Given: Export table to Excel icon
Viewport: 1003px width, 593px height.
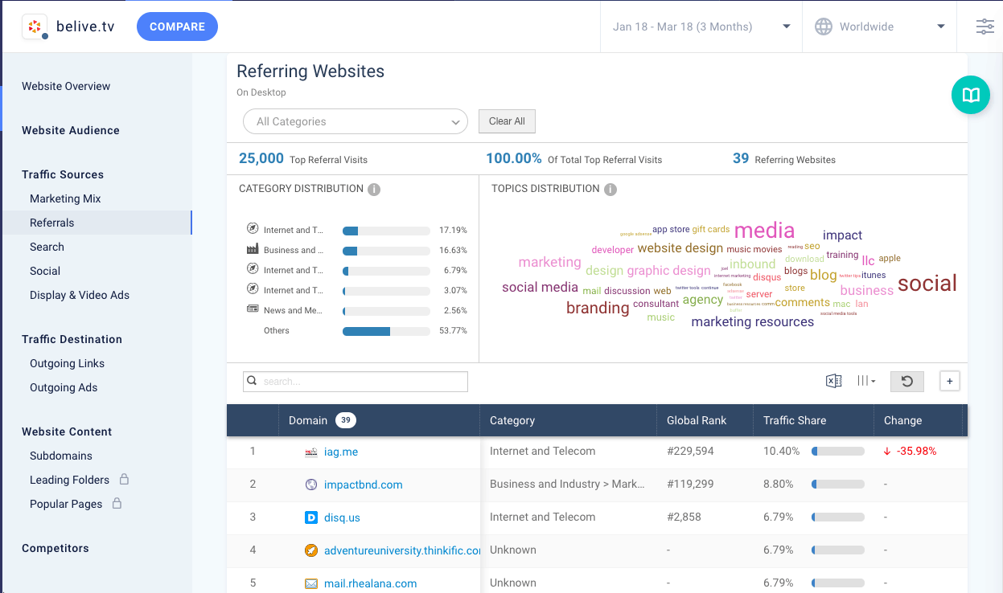Looking at the screenshot, I should [x=834, y=381].
